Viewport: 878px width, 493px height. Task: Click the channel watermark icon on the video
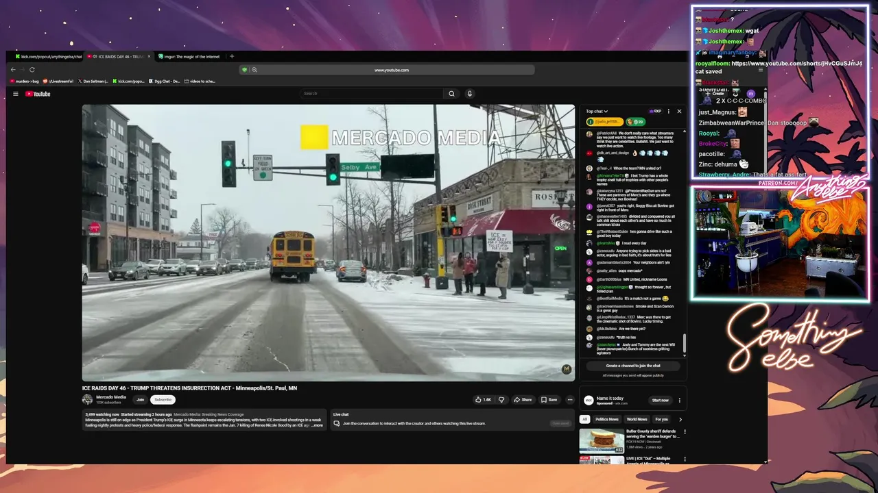click(567, 369)
